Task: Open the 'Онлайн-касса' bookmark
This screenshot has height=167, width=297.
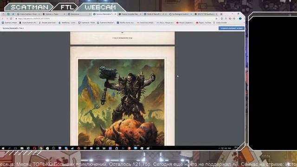Action: click(47, 23)
